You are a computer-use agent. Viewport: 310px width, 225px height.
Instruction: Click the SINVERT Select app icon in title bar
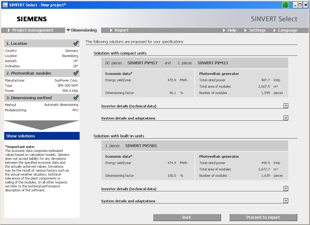click(x=5, y=5)
